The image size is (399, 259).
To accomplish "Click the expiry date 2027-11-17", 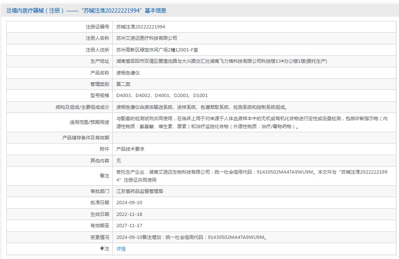I will 129,226.
